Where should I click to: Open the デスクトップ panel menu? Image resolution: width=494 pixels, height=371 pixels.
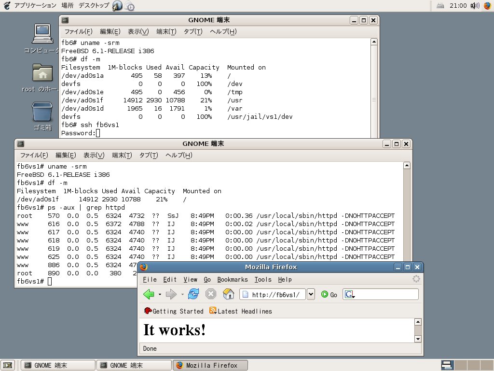[x=94, y=5]
